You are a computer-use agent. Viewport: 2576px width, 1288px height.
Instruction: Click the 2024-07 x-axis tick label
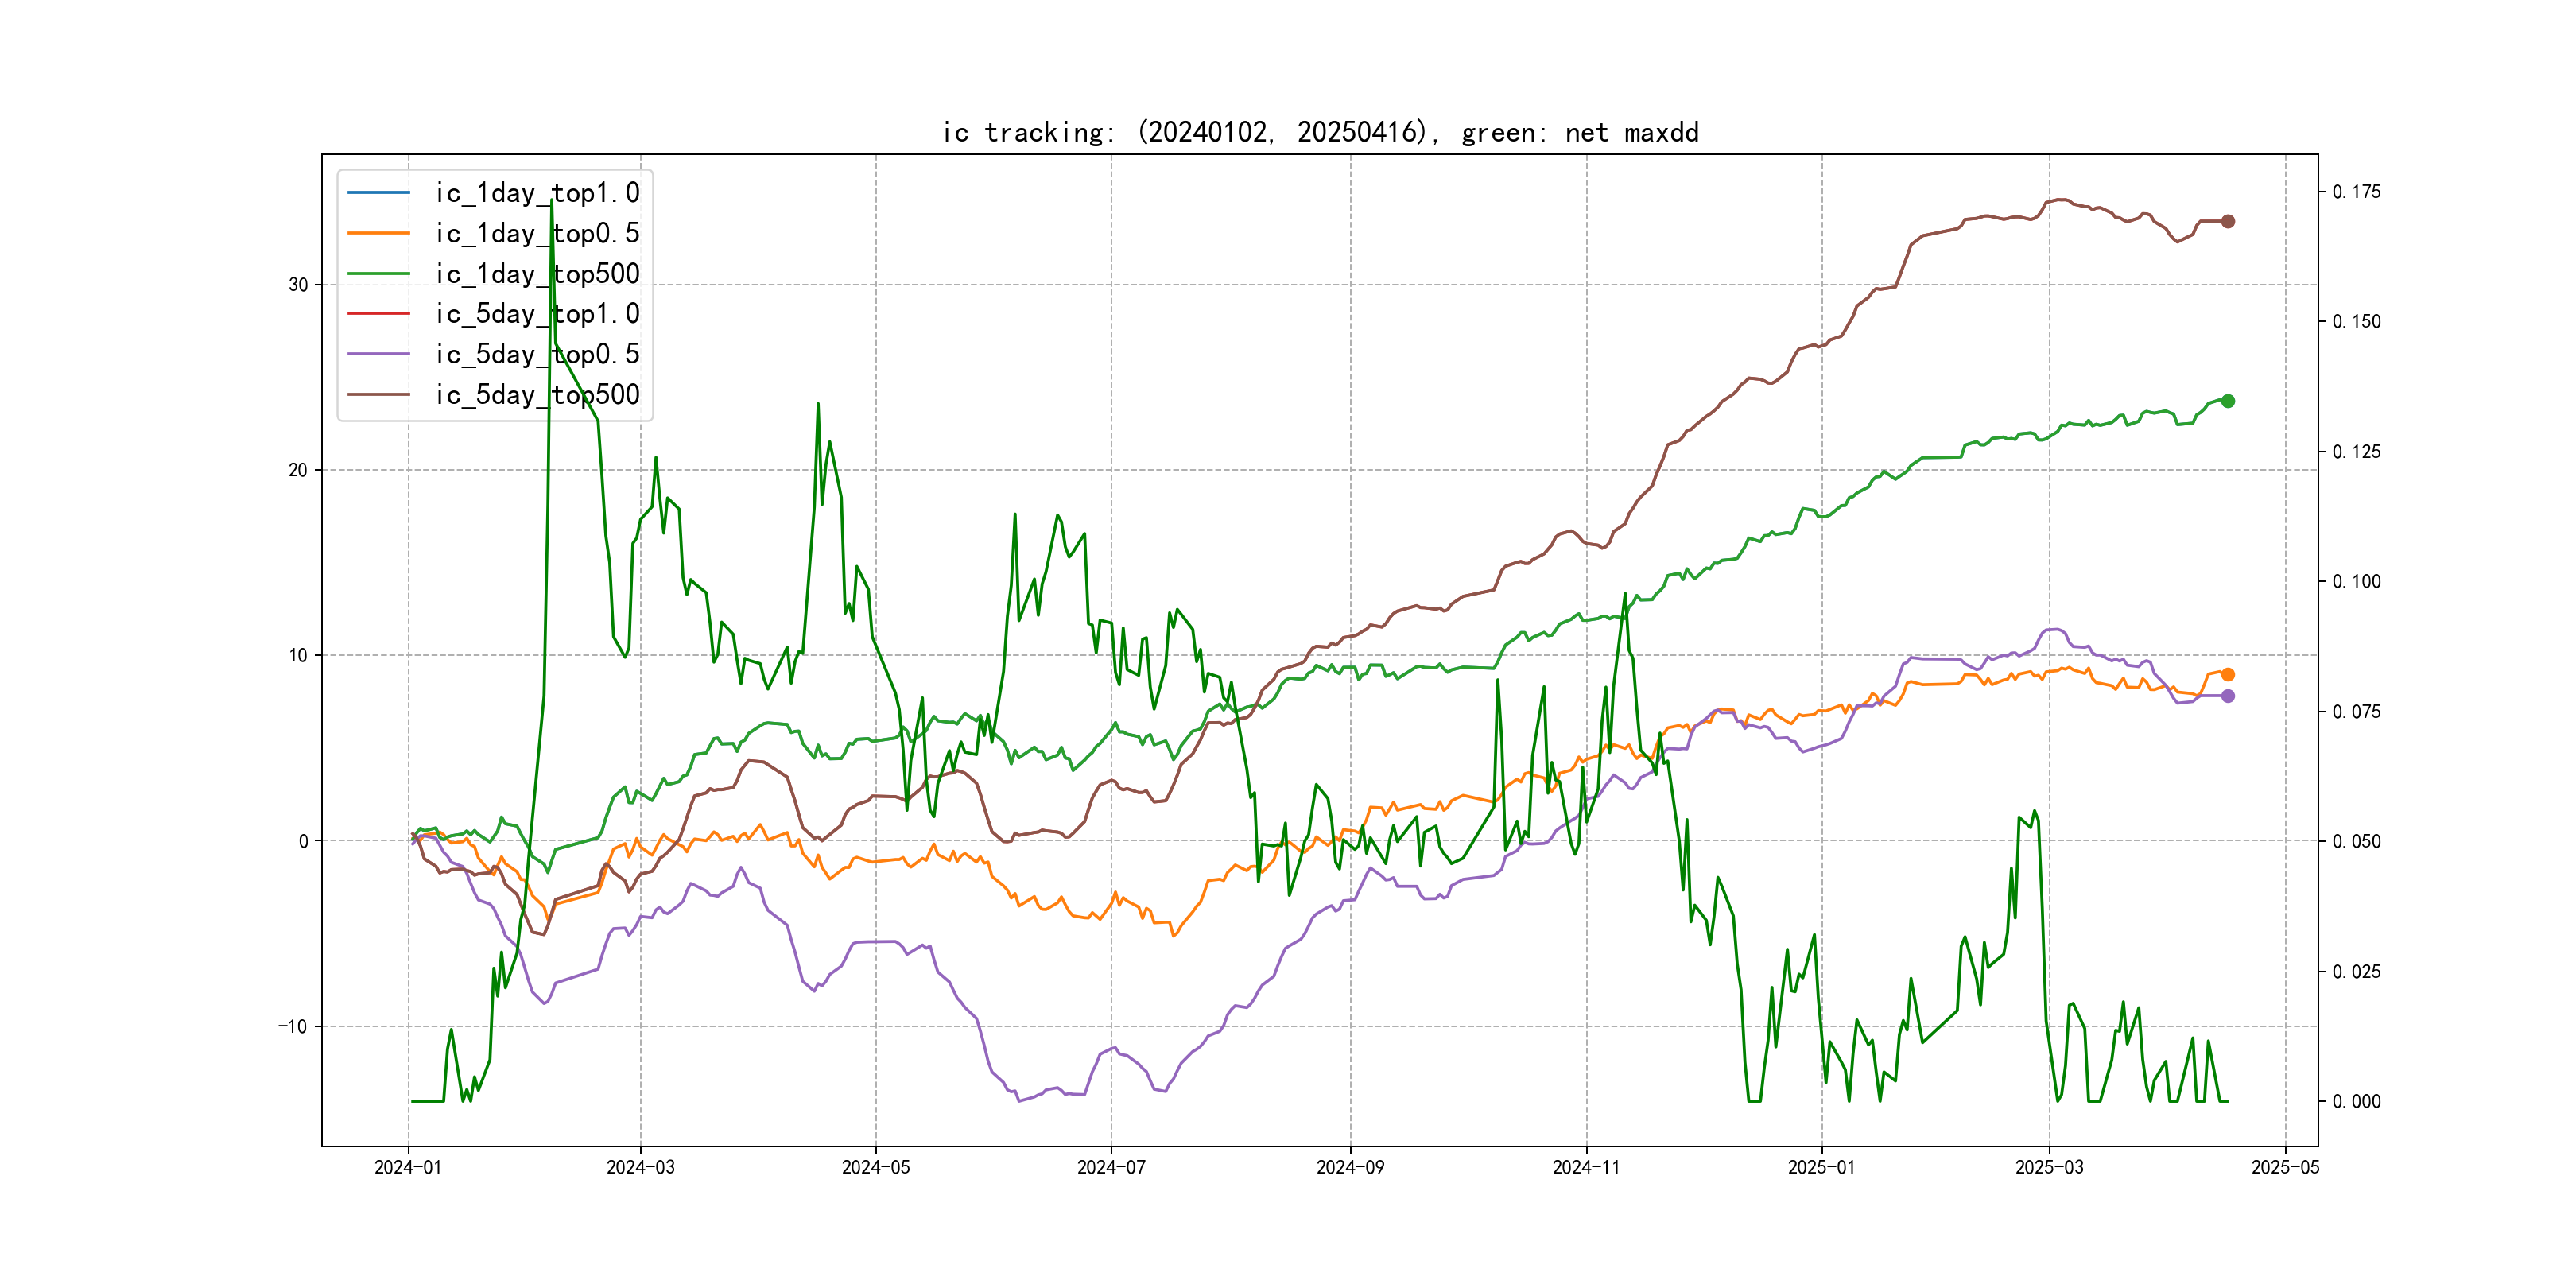1111,1167
